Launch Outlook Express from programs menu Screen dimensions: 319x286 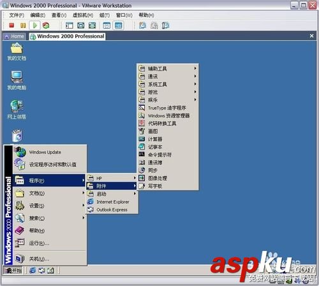pyautogui.click(x=112, y=210)
